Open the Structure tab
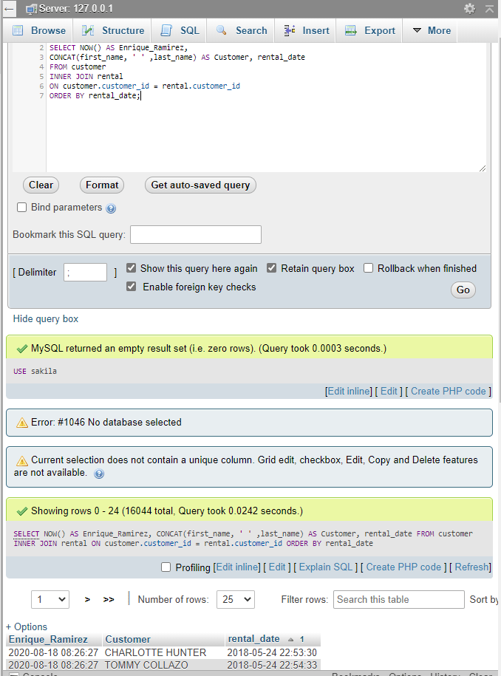 [x=113, y=30]
